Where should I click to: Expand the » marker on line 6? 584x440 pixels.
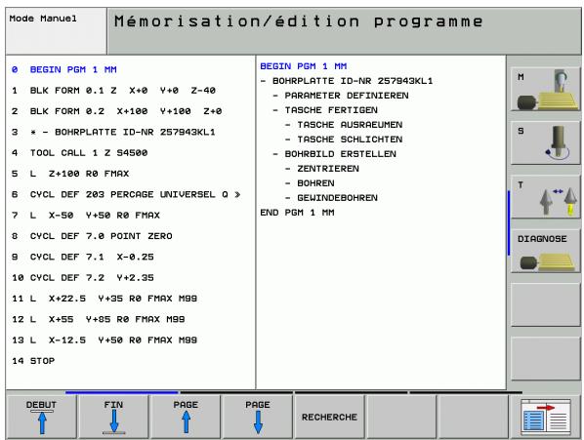point(237,194)
